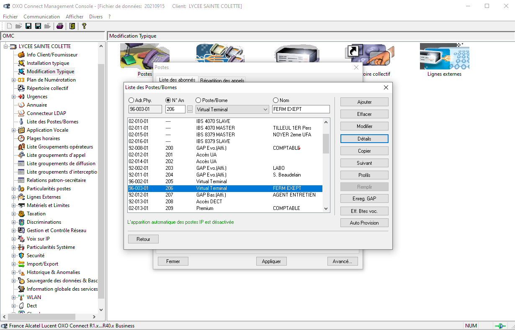The height and width of the screenshot is (330, 515).
Task: Open the Communication menu
Action: [x=41, y=17]
